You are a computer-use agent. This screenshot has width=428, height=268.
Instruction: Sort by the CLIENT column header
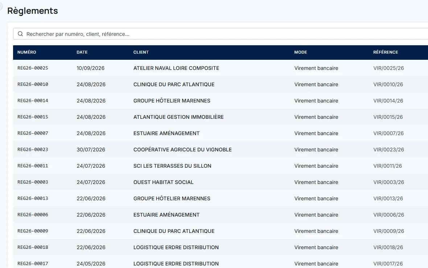coord(141,52)
